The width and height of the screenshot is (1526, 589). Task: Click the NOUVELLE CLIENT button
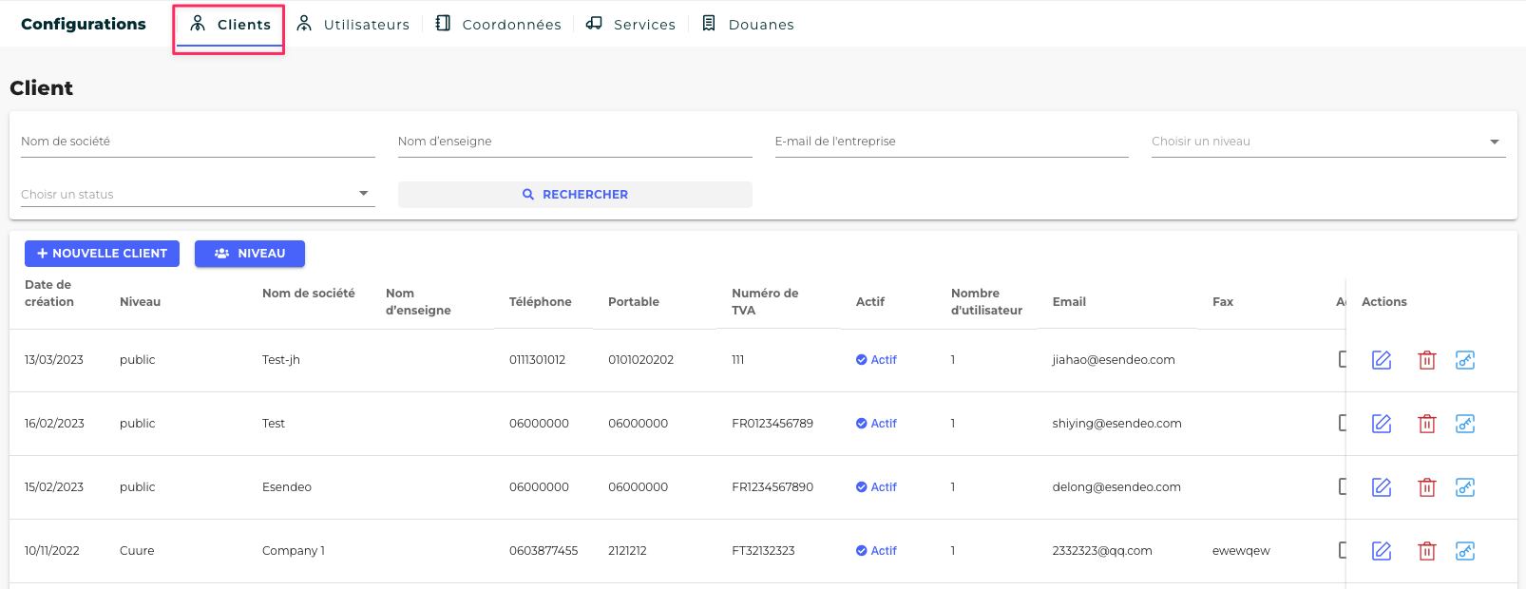coord(102,254)
